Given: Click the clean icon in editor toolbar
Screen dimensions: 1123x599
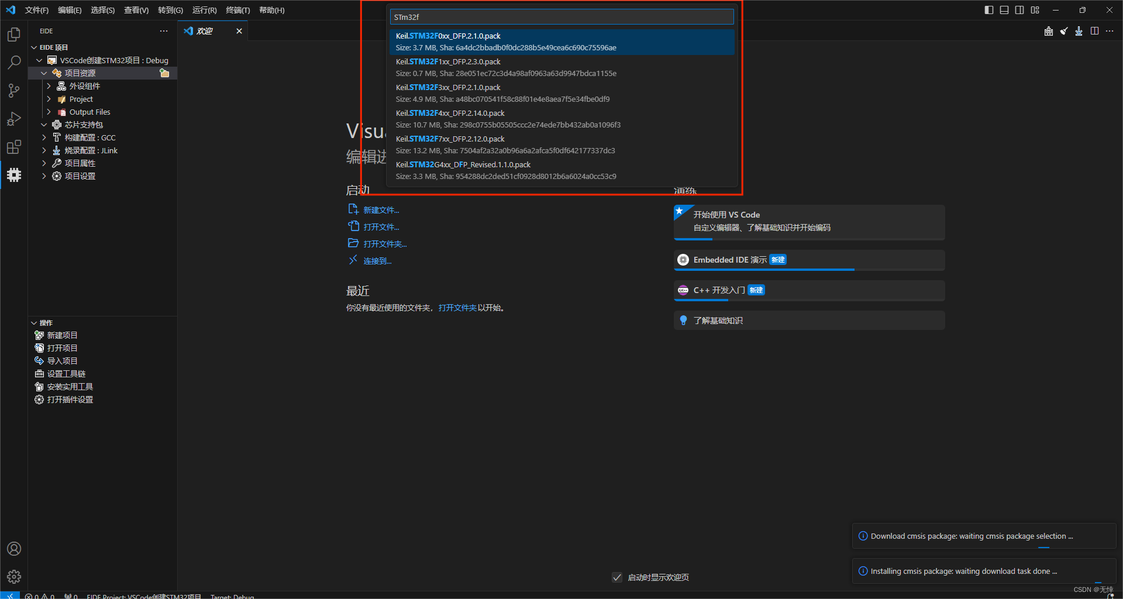Looking at the screenshot, I should click(1064, 31).
